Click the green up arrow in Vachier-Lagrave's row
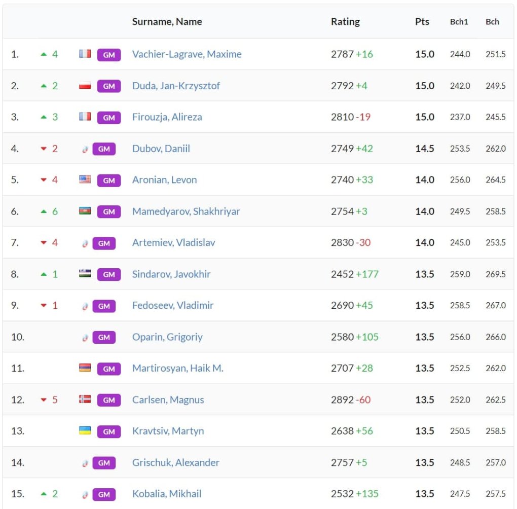517x509 pixels. 44,54
